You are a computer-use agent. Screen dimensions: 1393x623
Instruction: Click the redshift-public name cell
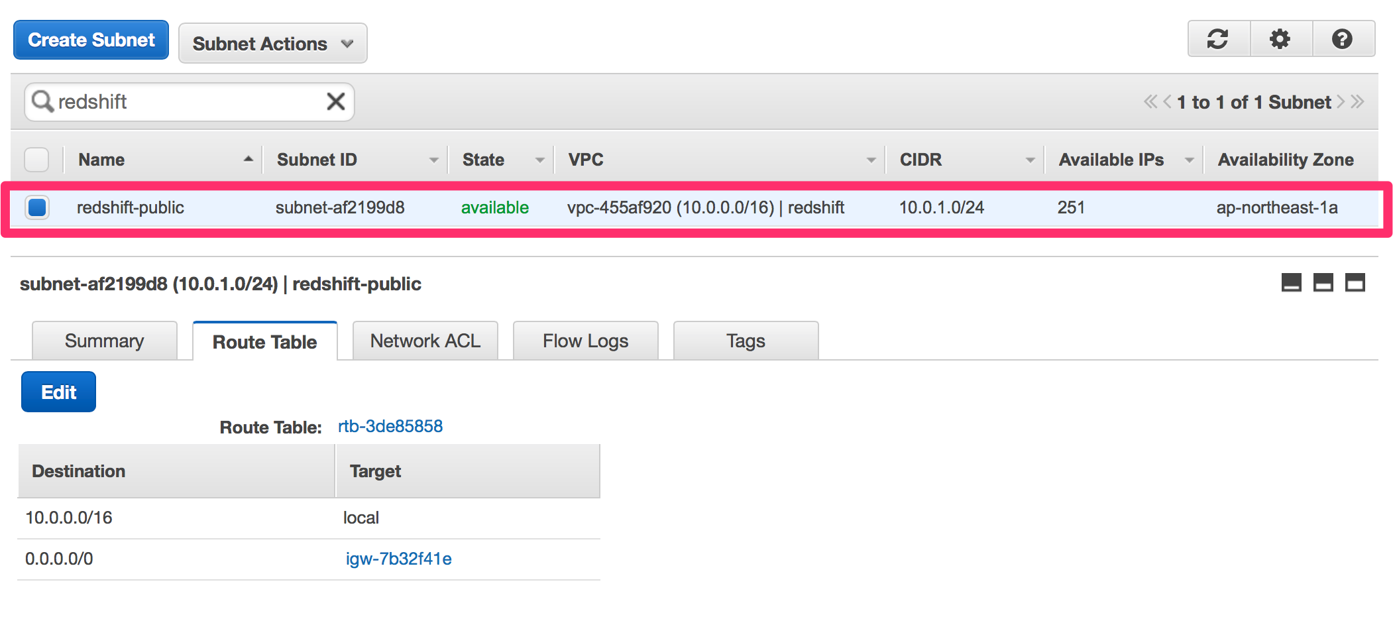131,207
